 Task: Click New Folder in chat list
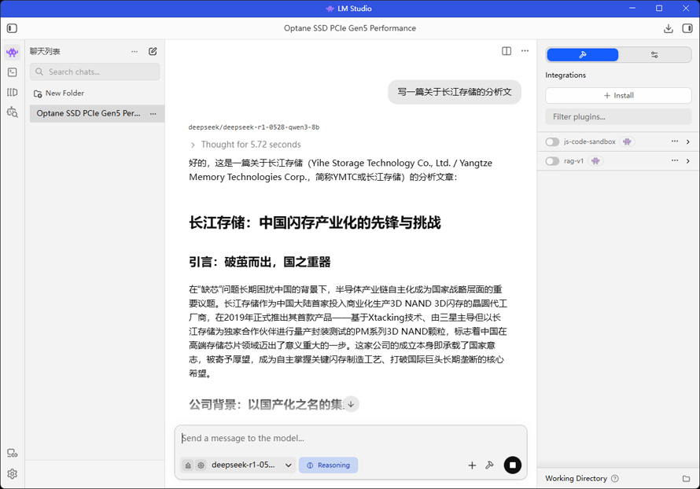click(x=59, y=93)
